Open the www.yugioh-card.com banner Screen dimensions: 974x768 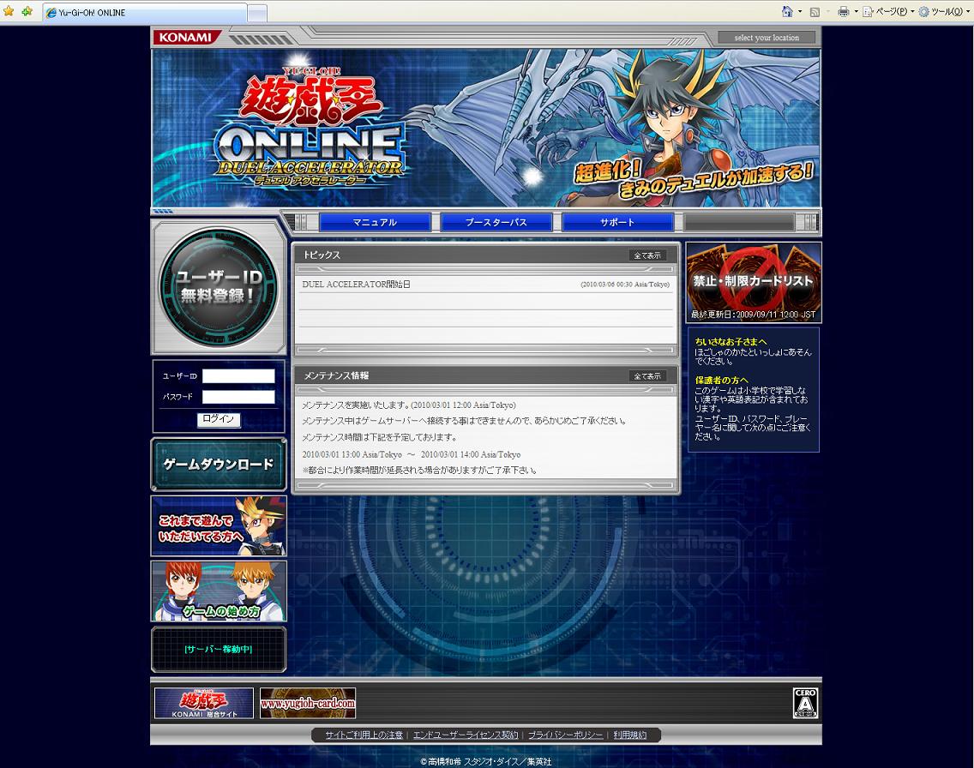coord(308,703)
